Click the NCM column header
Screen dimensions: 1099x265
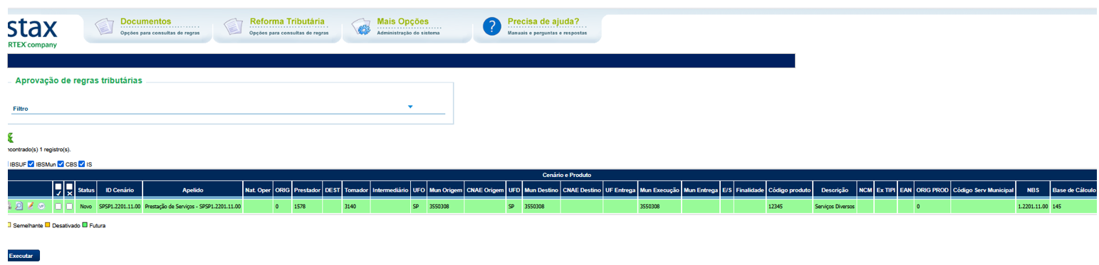tap(865, 190)
